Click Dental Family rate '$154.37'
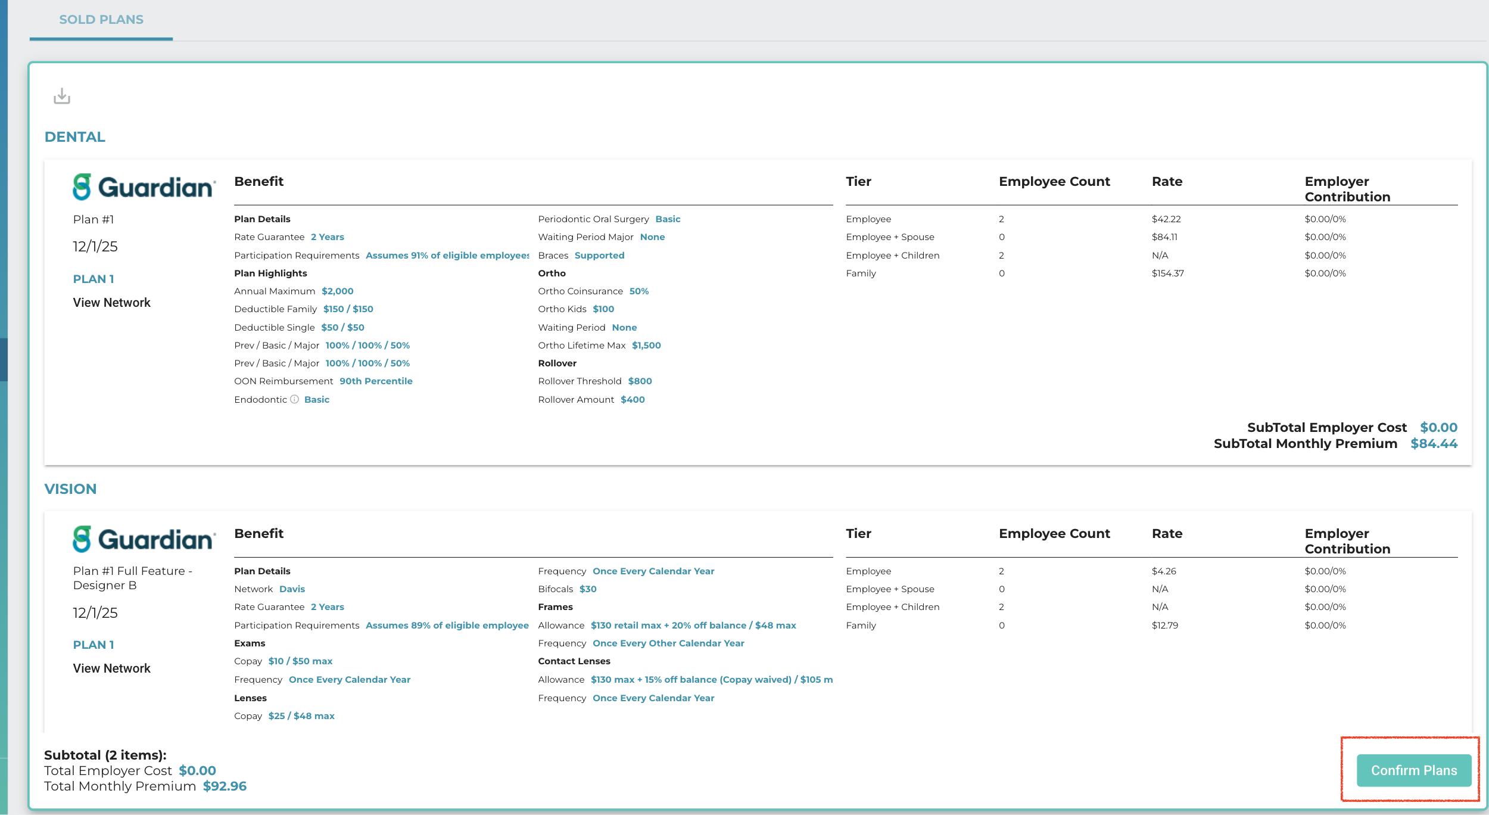The width and height of the screenshot is (1489, 815). (x=1168, y=273)
